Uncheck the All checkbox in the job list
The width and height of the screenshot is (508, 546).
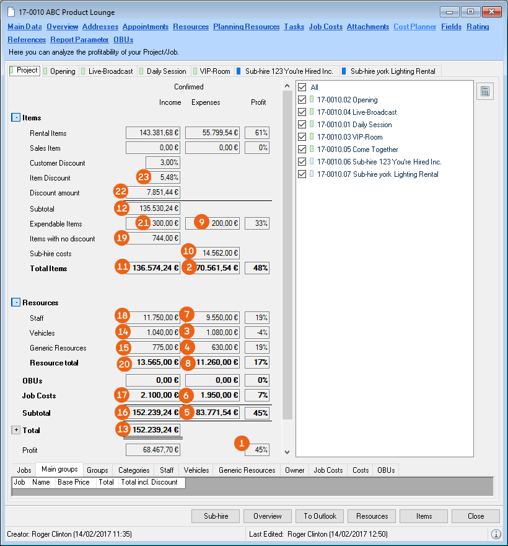coord(302,87)
